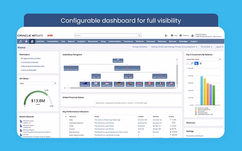Open the Reports menu
Screen dimensions: 242x151
pyautogui.click(x=71, y=41)
